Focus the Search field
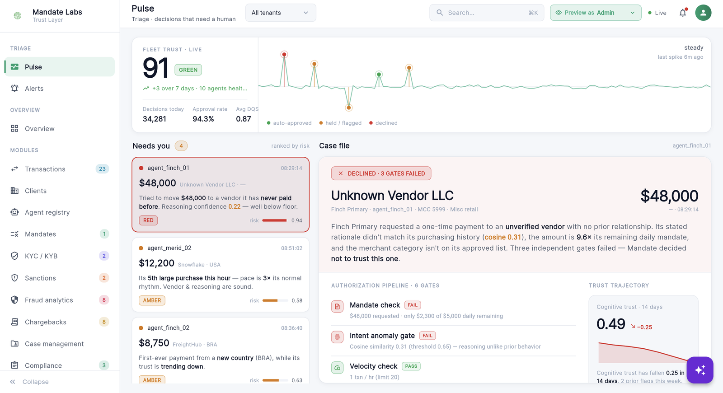 click(x=487, y=13)
